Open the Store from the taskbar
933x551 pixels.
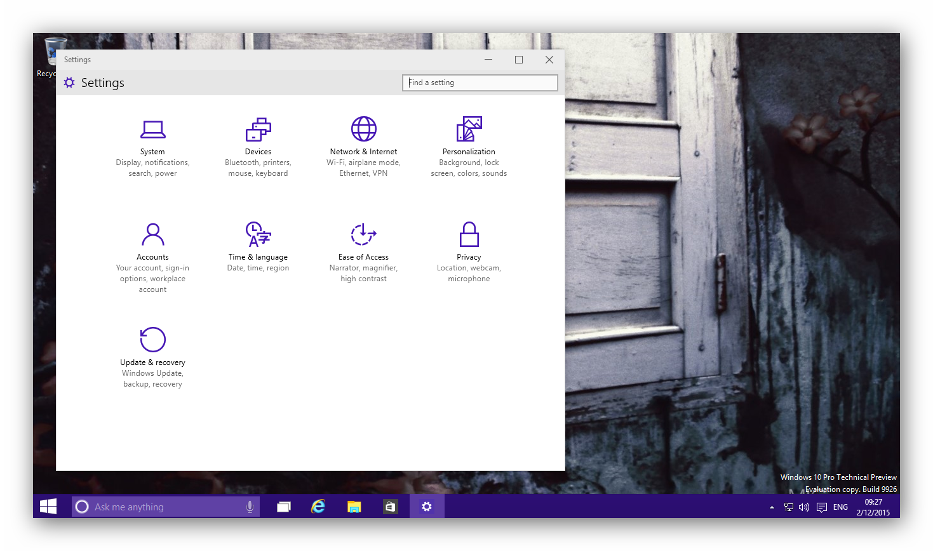pos(390,507)
